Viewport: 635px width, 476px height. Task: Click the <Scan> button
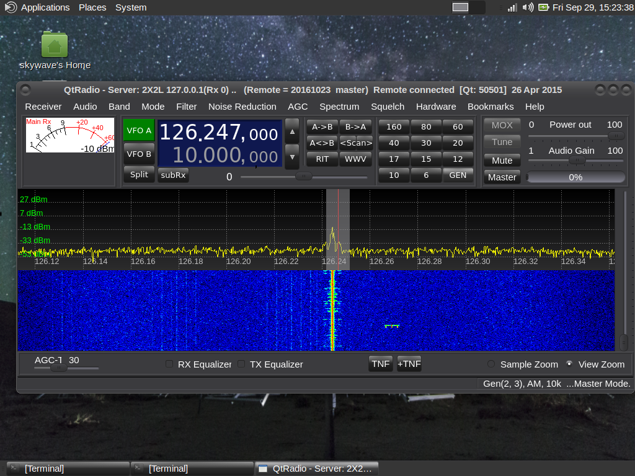point(355,143)
